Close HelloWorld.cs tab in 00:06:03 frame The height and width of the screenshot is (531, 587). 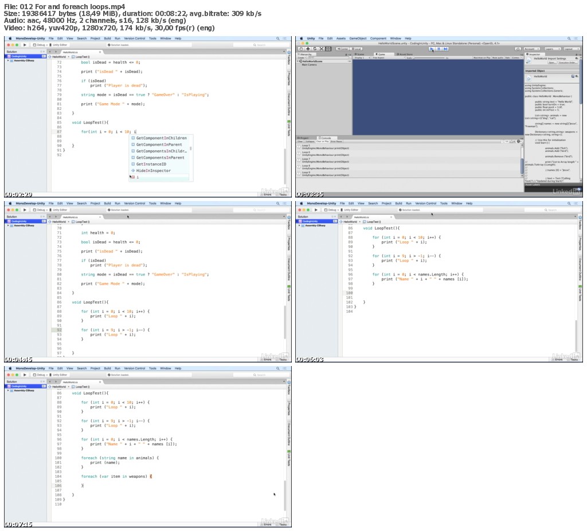coord(391,217)
